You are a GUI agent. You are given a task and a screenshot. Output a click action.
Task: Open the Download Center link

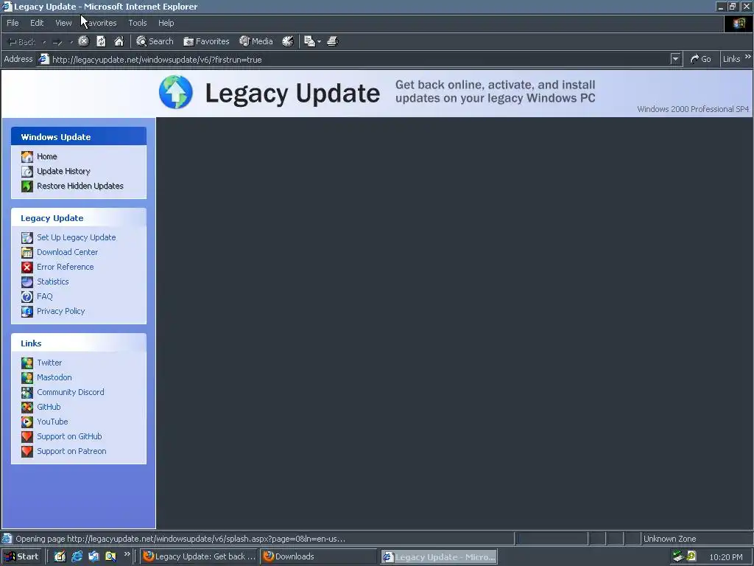67,252
